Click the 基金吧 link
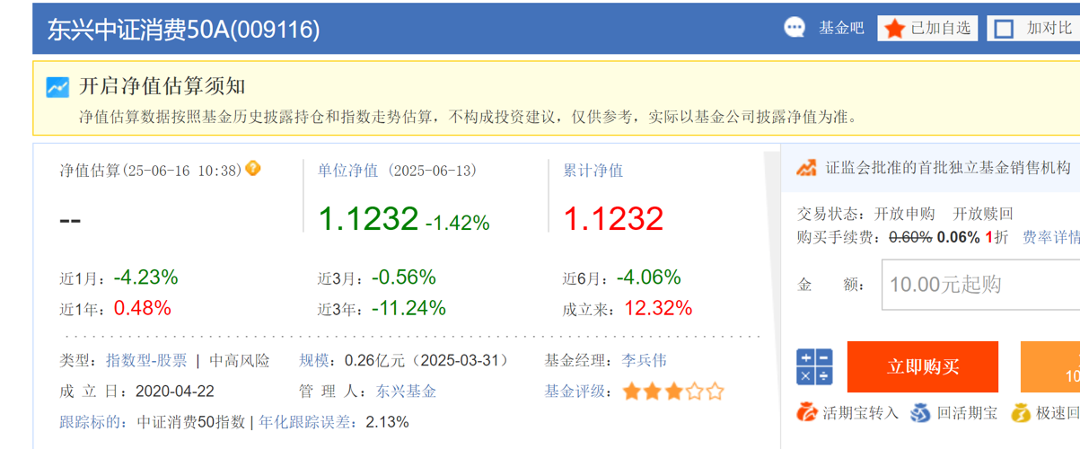This screenshot has height=449, width=1080. tap(841, 28)
